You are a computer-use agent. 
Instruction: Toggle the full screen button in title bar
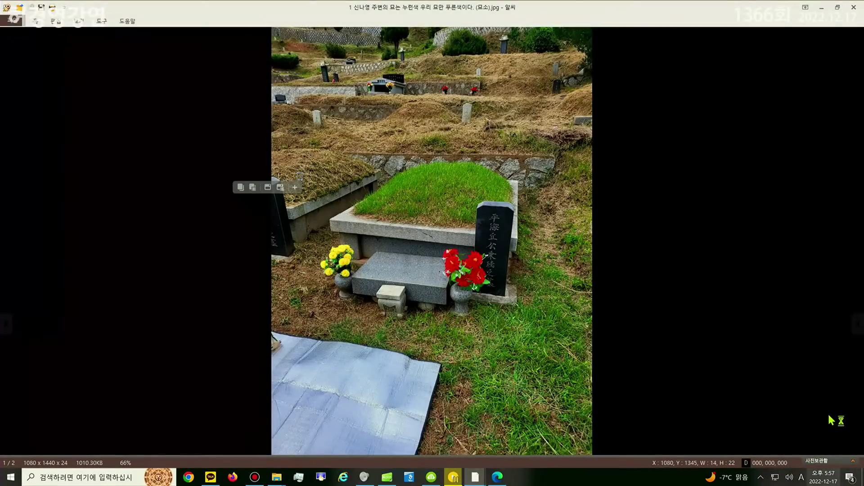pyautogui.click(x=805, y=7)
